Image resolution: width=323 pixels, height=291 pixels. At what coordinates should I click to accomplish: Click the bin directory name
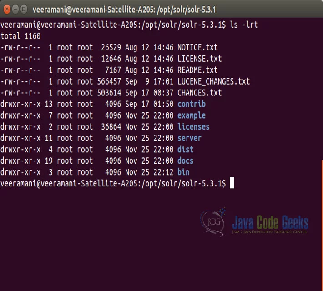(183, 172)
